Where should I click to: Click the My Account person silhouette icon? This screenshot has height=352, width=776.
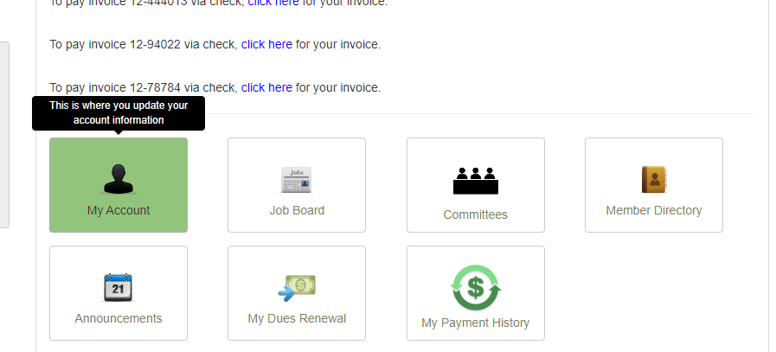(119, 179)
